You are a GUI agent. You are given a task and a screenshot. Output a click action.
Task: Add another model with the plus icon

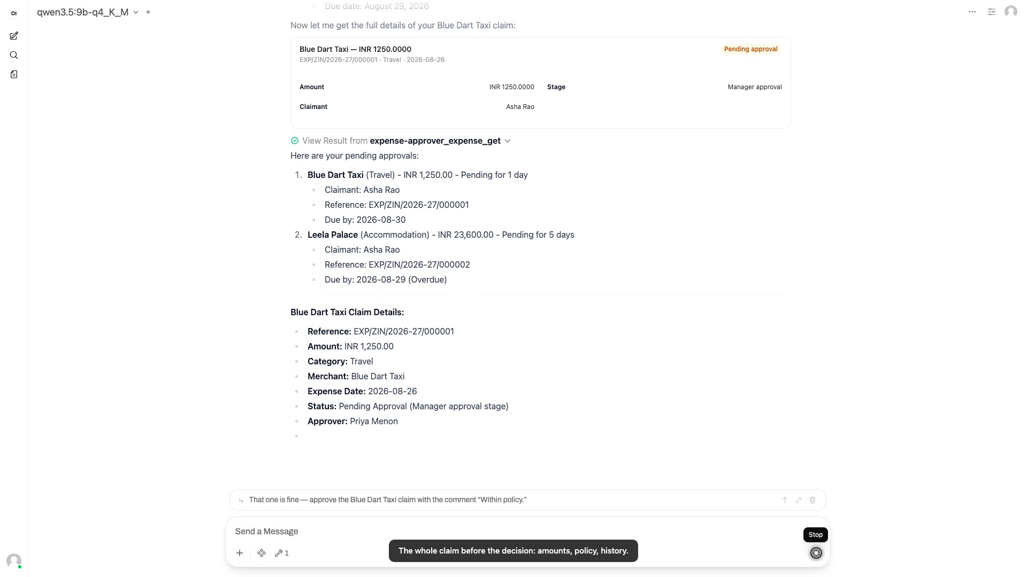pyautogui.click(x=148, y=12)
